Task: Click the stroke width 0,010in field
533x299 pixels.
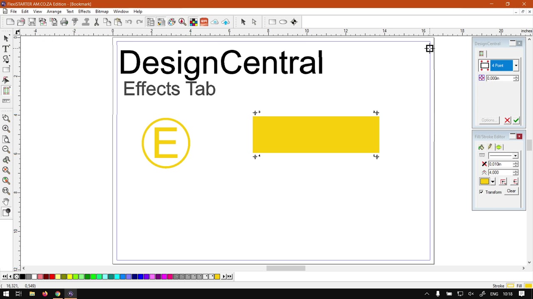Action: tap(500, 164)
